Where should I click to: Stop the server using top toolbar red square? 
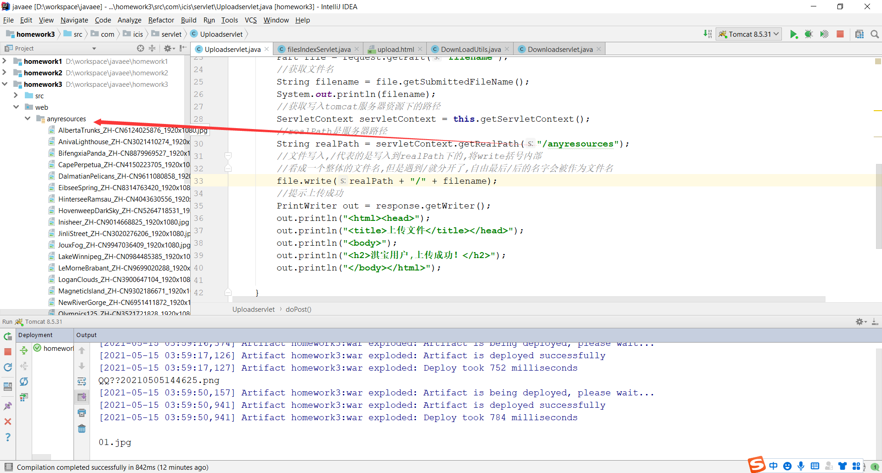tap(840, 34)
